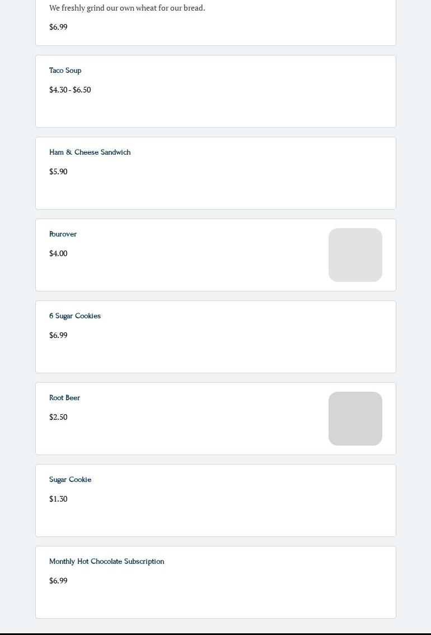Click the $6.99 price below bread description
The width and height of the screenshot is (431, 635).
(58, 27)
